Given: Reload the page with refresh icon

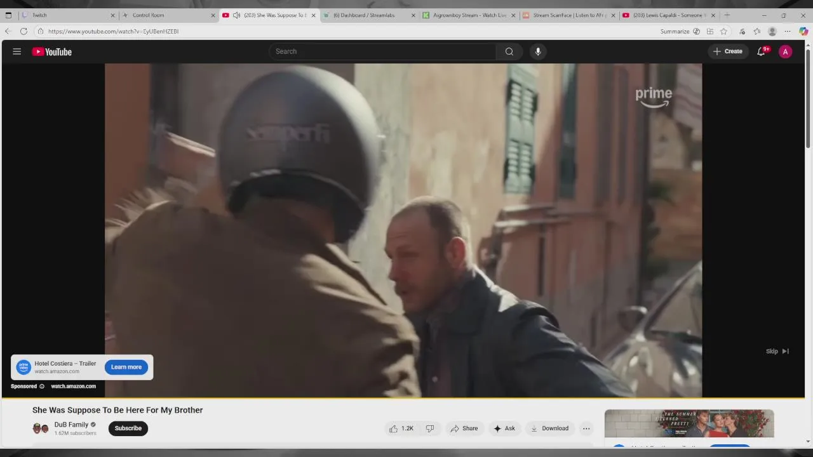Looking at the screenshot, I should (24, 31).
